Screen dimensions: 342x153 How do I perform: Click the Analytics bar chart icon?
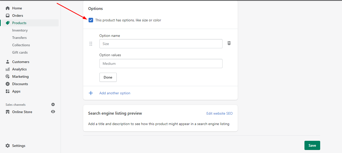tap(8, 69)
